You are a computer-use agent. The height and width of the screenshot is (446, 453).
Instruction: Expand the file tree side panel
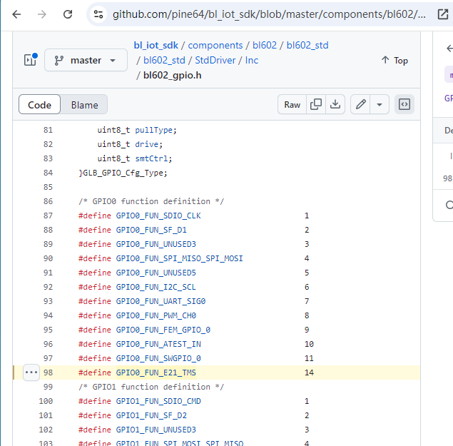(x=31, y=60)
